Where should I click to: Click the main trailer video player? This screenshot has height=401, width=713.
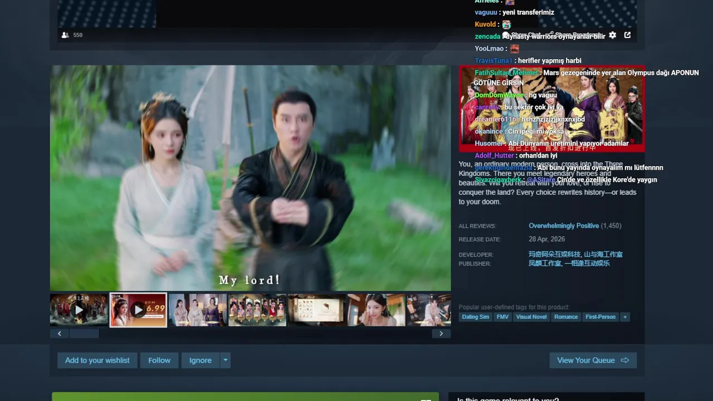(250, 178)
